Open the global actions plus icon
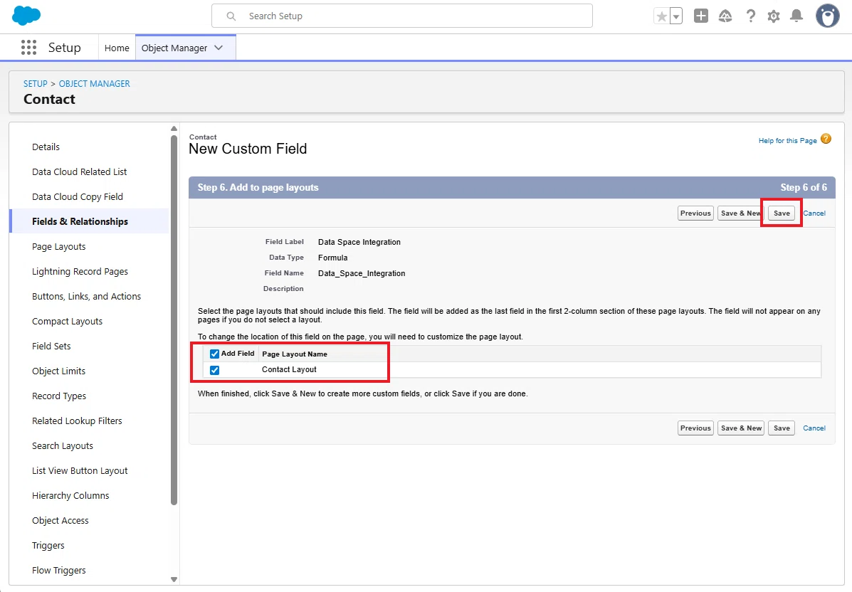The width and height of the screenshot is (852, 592). [x=701, y=16]
